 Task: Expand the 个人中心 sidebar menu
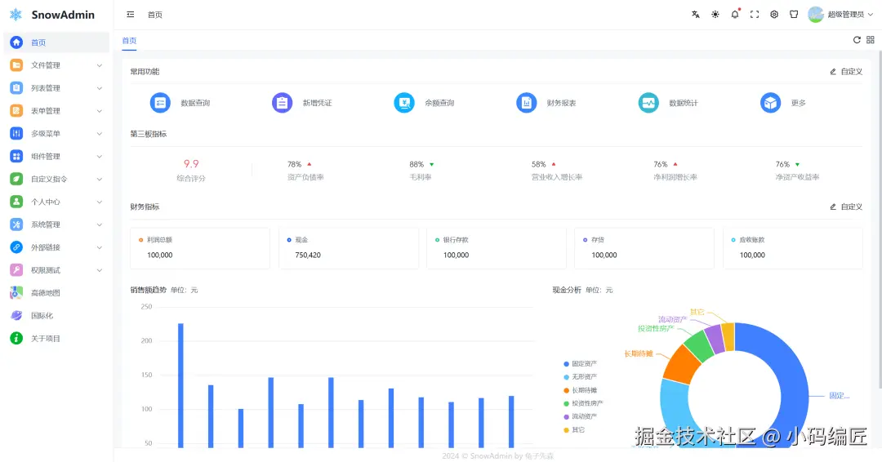tap(56, 202)
